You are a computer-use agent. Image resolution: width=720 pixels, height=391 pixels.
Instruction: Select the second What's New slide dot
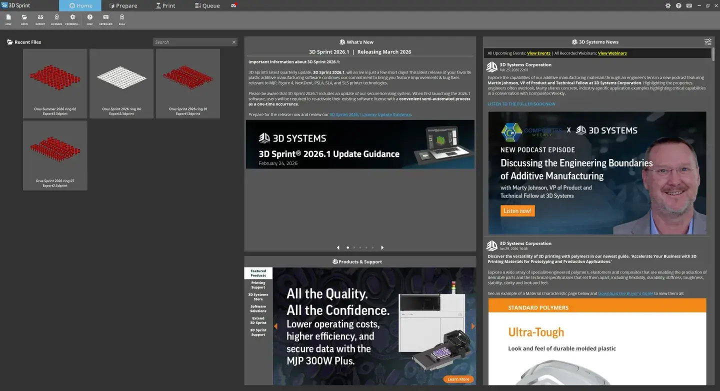coord(354,247)
